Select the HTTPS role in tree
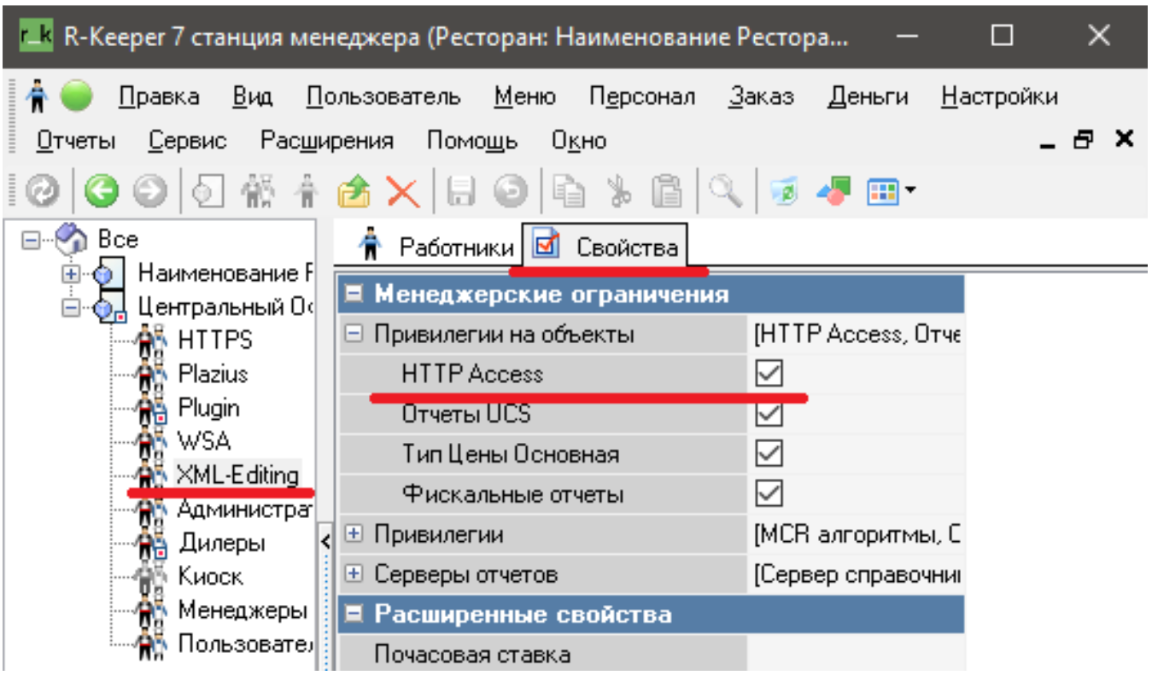This screenshot has width=1152, height=687. pos(215,341)
